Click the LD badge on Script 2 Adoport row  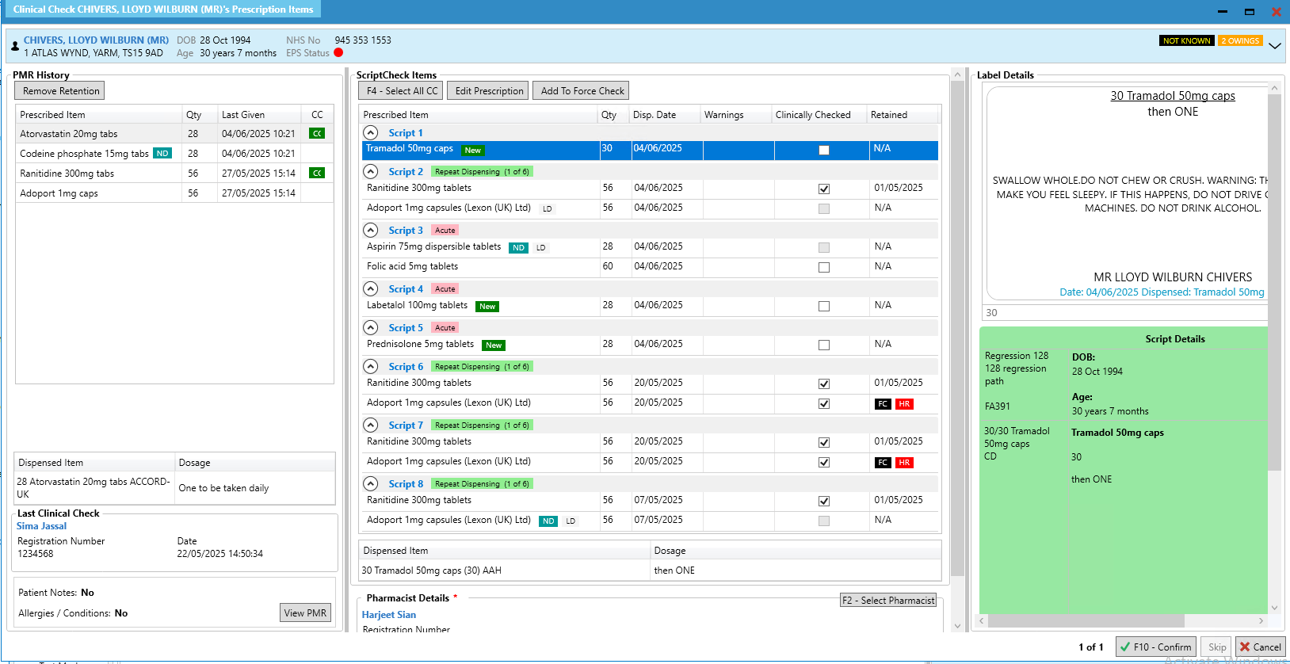coord(548,209)
